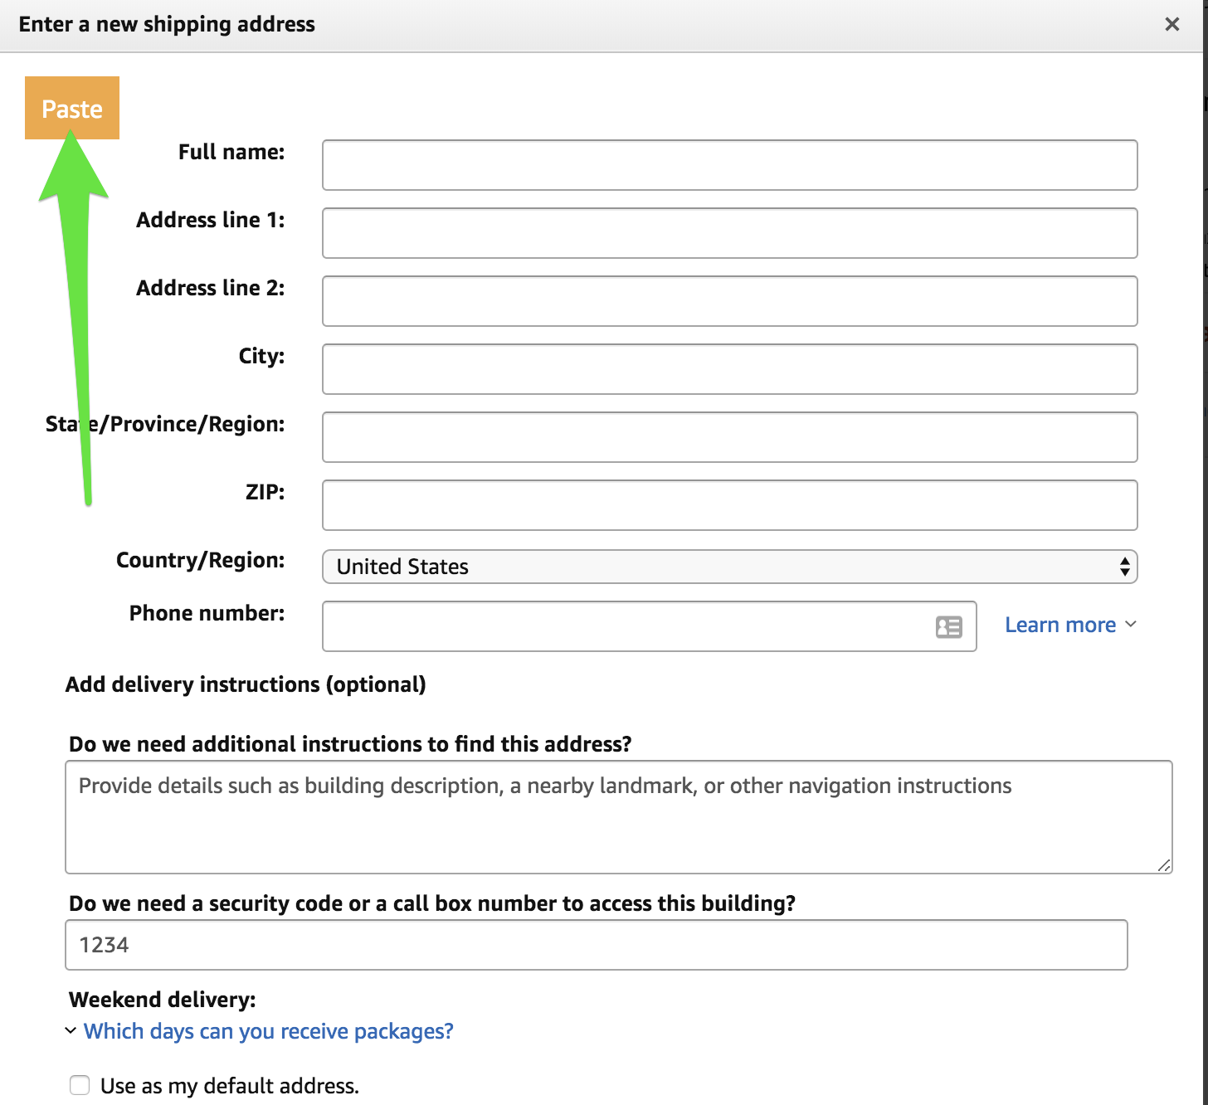Click the ZIP code field

pyautogui.click(x=729, y=505)
